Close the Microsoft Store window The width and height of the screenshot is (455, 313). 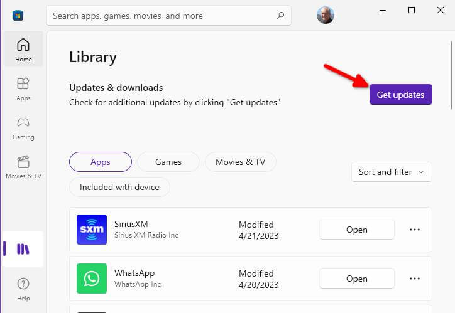pos(440,11)
